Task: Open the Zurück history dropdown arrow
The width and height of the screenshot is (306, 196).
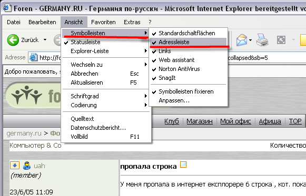Action: pyautogui.click(x=45, y=40)
